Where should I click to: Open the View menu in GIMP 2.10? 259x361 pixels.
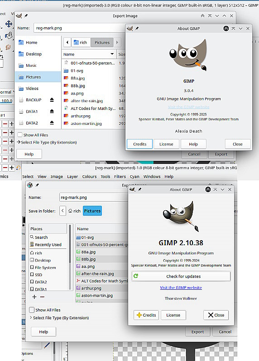coord(42,176)
